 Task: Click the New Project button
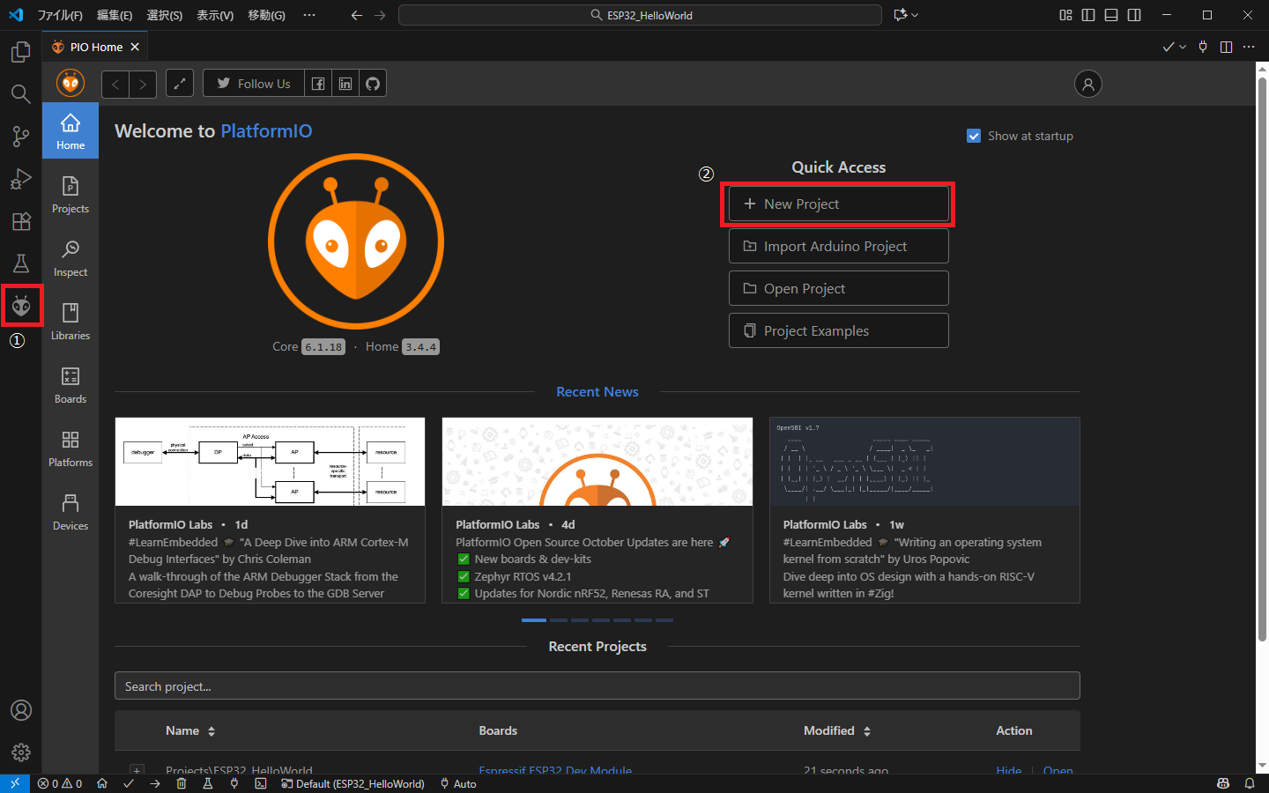pos(838,204)
